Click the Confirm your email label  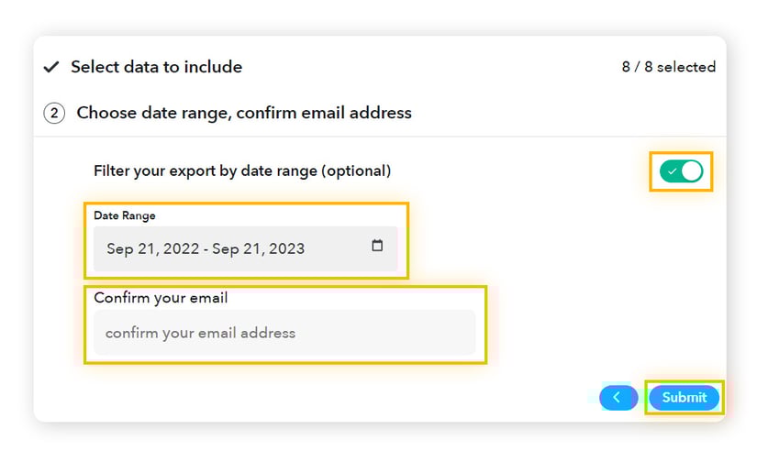[161, 298]
